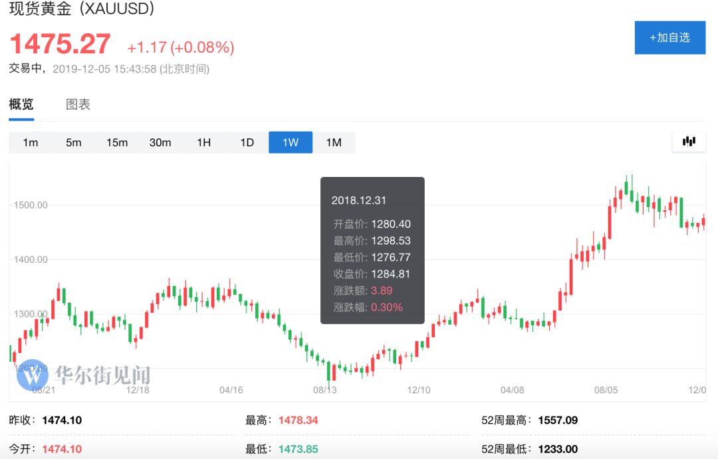Viewport: 718px width, 459px height.
Task: Click the +加自选 watchlist button
Action: pyautogui.click(x=669, y=38)
